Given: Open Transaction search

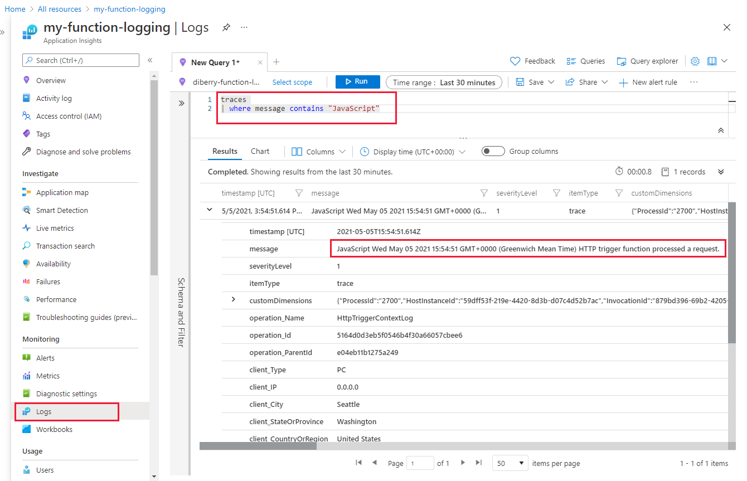Looking at the screenshot, I should [x=65, y=246].
